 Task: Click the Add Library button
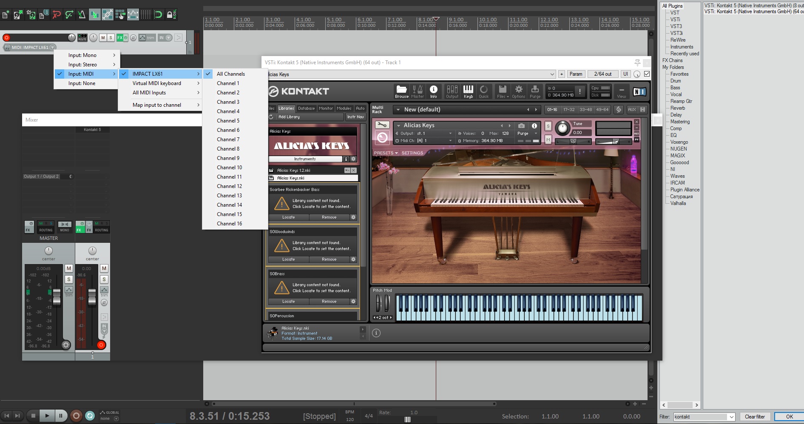click(289, 117)
